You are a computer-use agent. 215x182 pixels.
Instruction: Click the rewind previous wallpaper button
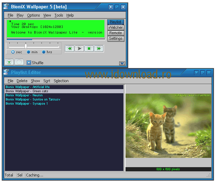[x=70, y=48]
